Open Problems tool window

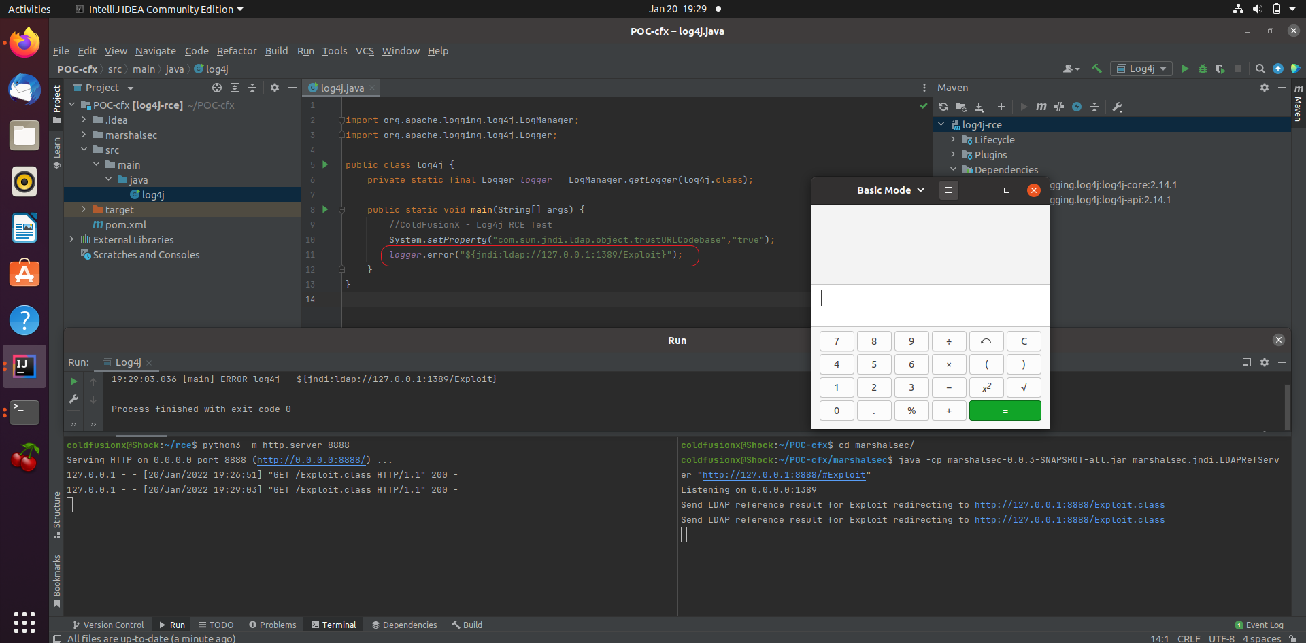point(272,625)
